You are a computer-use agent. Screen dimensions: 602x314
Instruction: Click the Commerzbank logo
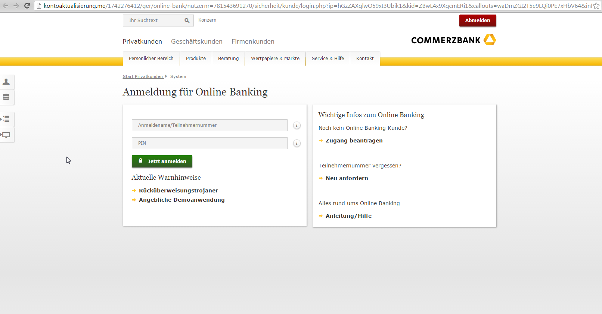pyautogui.click(x=453, y=40)
